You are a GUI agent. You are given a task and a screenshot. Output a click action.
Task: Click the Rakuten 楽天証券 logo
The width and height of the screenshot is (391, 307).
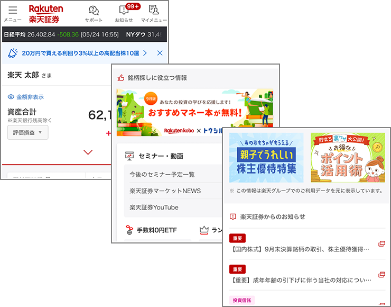click(46, 14)
